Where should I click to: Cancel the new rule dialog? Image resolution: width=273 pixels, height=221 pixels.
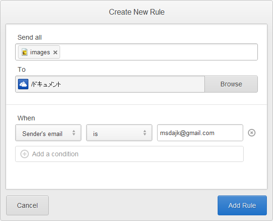27,205
